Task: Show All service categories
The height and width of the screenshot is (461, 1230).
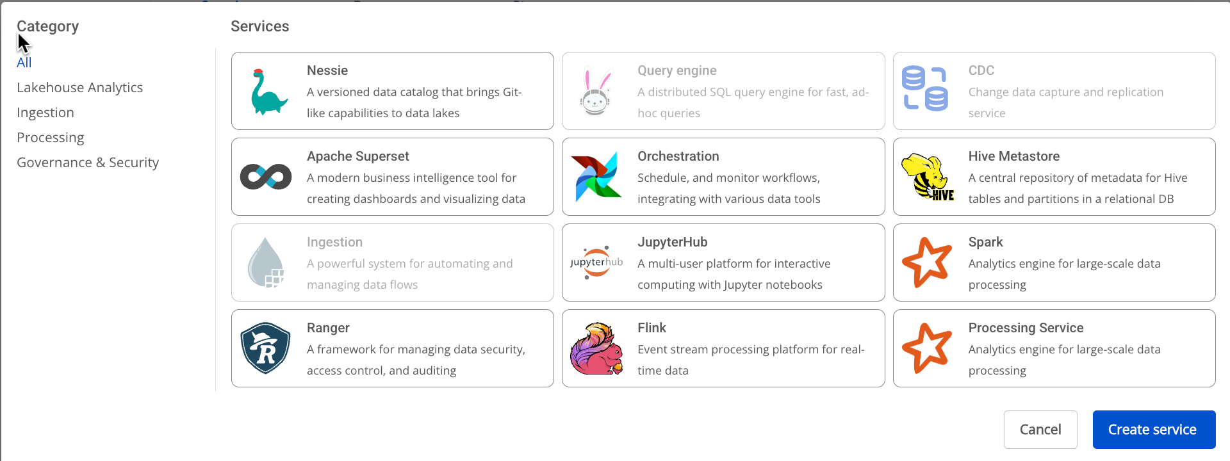Action: click(x=24, y=63)
